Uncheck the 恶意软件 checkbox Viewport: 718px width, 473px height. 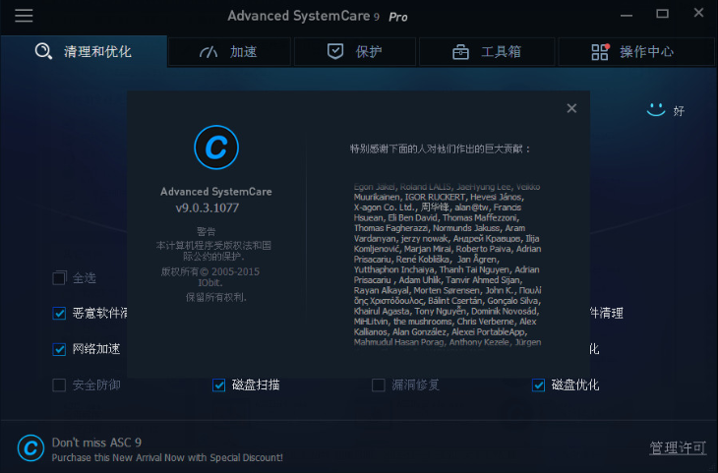point(59,313)
